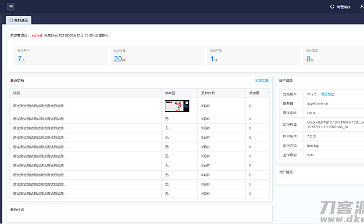Click the applet.xnte.cn server value
364x224 pixels.
[317, 103]
